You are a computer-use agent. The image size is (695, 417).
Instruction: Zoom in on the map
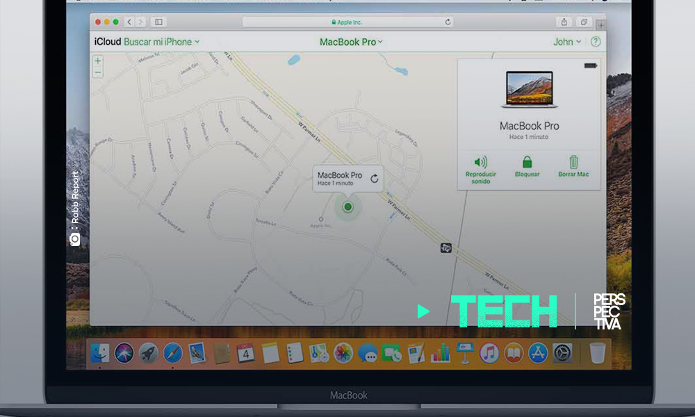(98, 60)
